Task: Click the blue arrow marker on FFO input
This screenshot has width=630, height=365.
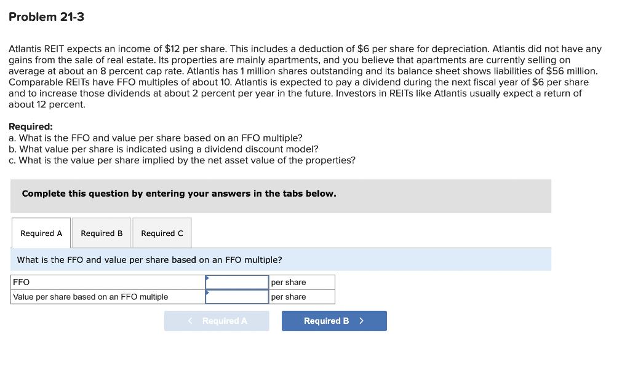Action: coord(208,279)
